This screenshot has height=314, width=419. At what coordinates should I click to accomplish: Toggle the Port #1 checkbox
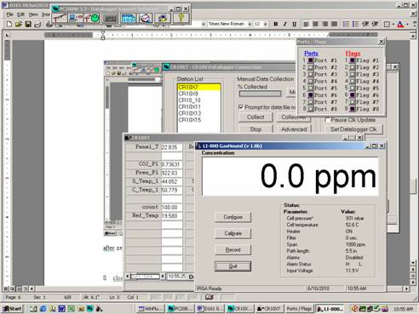(x=311, y=60)
